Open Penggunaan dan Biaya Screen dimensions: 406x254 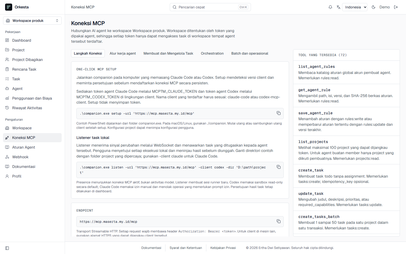[32, 98]
